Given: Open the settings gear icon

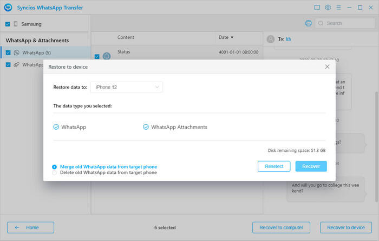Looking at the screenshot, I should (328, 8).
